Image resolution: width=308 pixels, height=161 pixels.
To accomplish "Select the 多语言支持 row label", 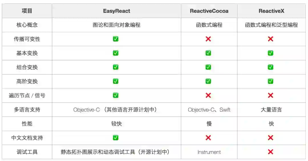I will point(27,110).
